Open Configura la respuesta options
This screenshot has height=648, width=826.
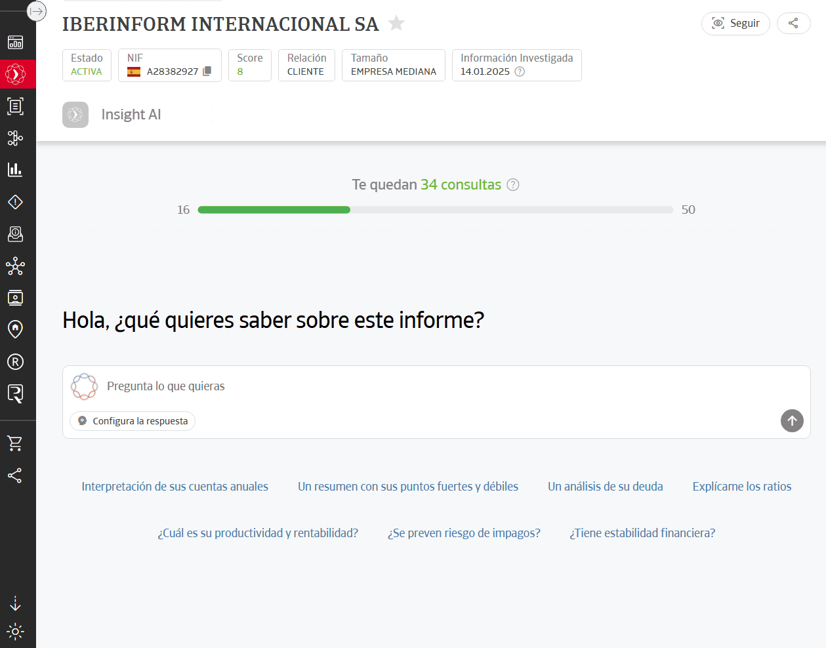coord(132,422)
